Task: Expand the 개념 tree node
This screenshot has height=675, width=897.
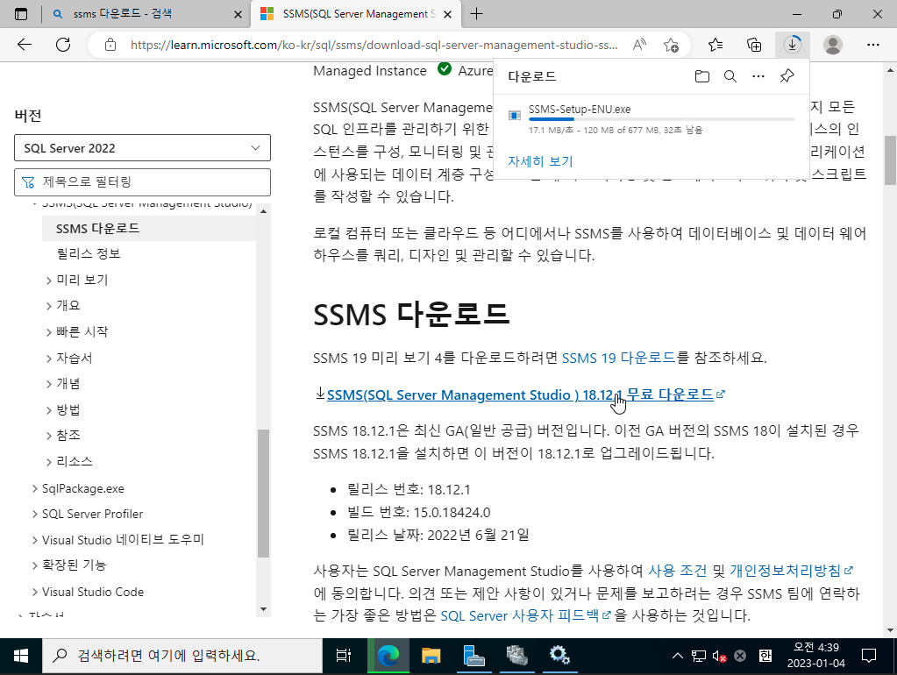Action: point(49,384)
